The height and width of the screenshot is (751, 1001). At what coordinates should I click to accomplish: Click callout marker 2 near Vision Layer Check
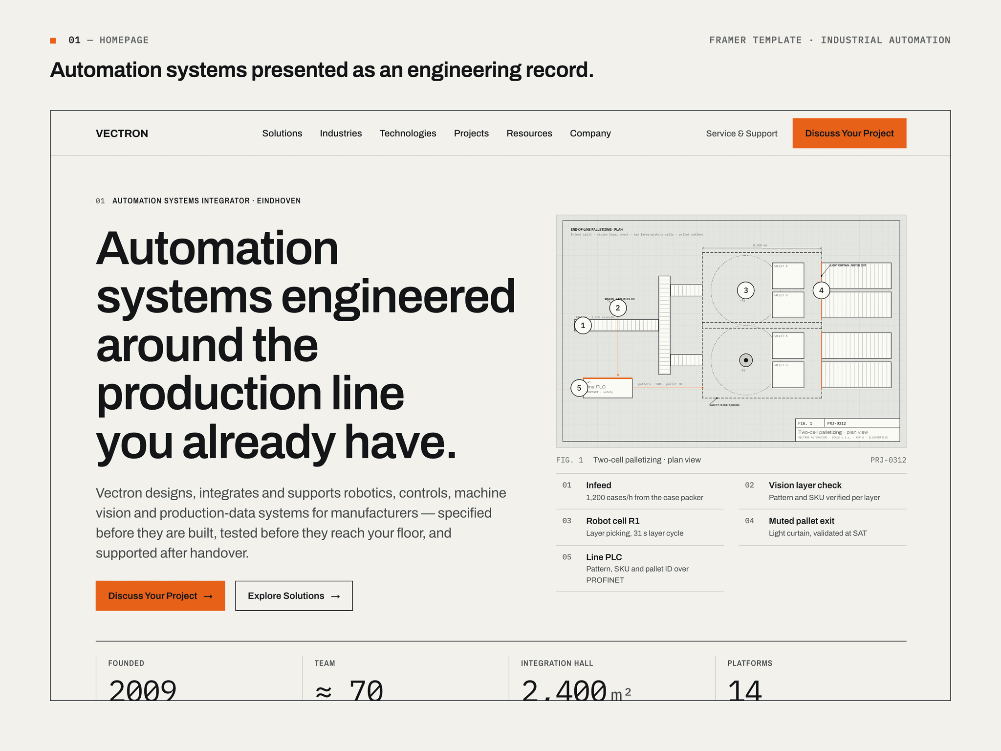click(x=618, y=308)
